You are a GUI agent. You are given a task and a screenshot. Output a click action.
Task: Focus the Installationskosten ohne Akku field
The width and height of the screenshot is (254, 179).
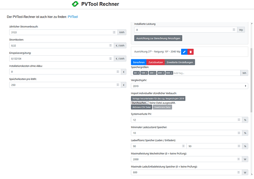pyautogui.click(x=65, y=72)
